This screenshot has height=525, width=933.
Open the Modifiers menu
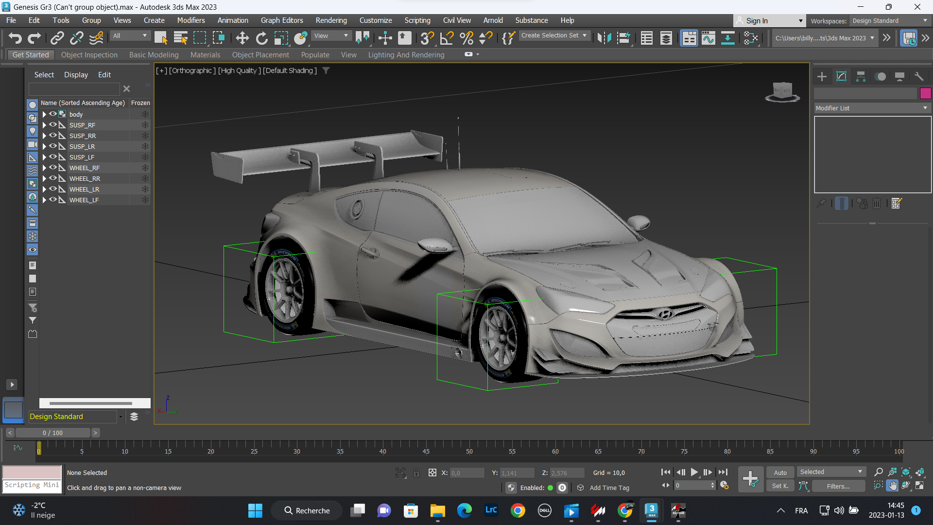(190, 20)
